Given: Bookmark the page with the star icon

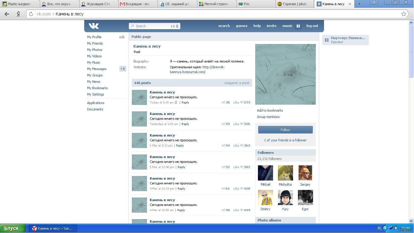Looking at the screenshot, I should [403, 14].
